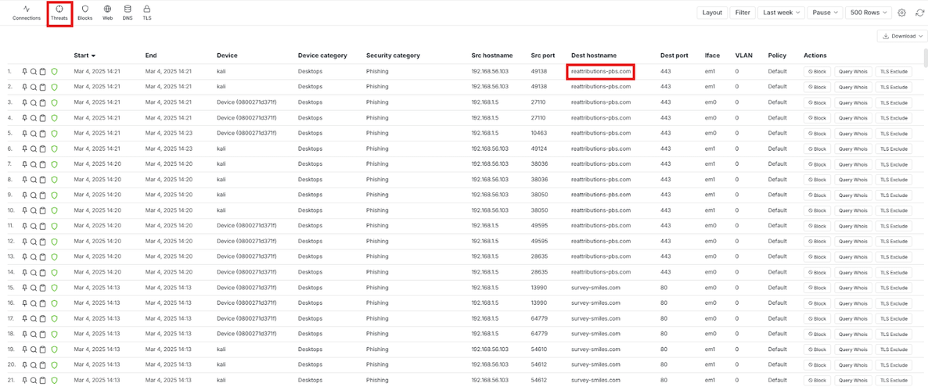Pin row 19 with the pin icon
The image size is (928, 387).
(24, 349)
